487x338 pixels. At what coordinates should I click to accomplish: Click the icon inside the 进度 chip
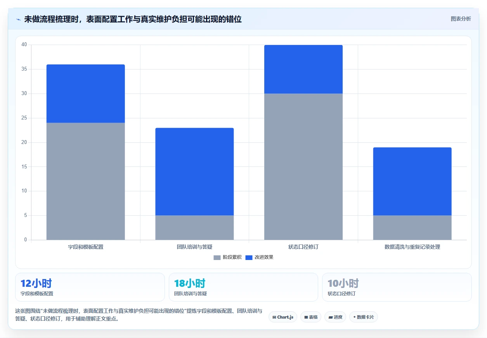tap(330, 317)
